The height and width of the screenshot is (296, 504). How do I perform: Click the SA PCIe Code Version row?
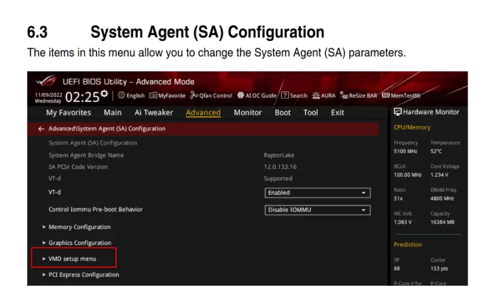78,167
